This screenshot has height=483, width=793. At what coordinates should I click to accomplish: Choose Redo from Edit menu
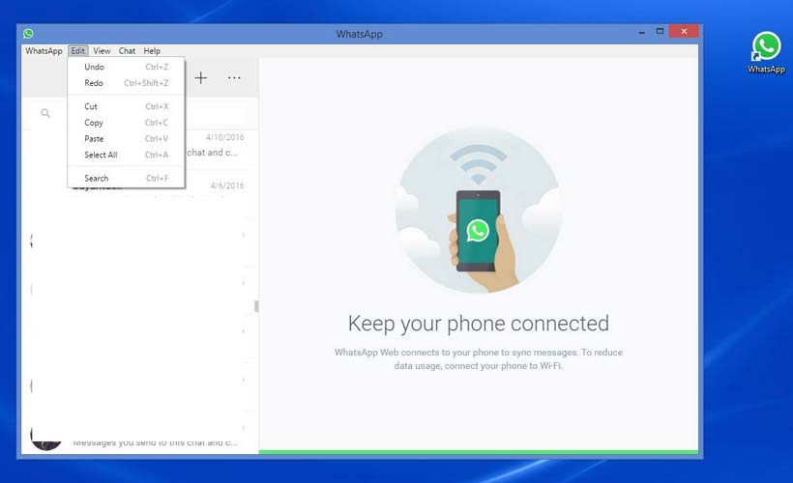coord(127,83)
